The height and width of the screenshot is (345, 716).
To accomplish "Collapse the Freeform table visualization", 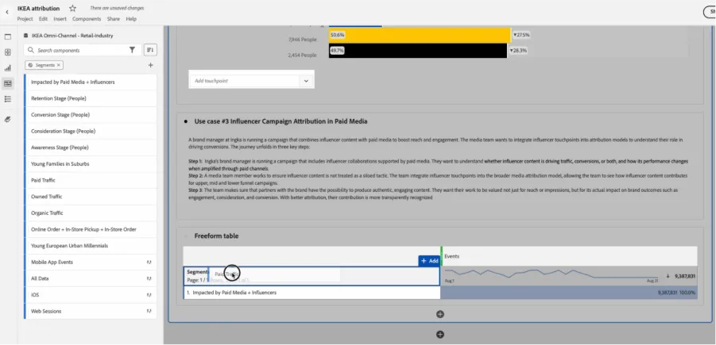I will 185,236.
